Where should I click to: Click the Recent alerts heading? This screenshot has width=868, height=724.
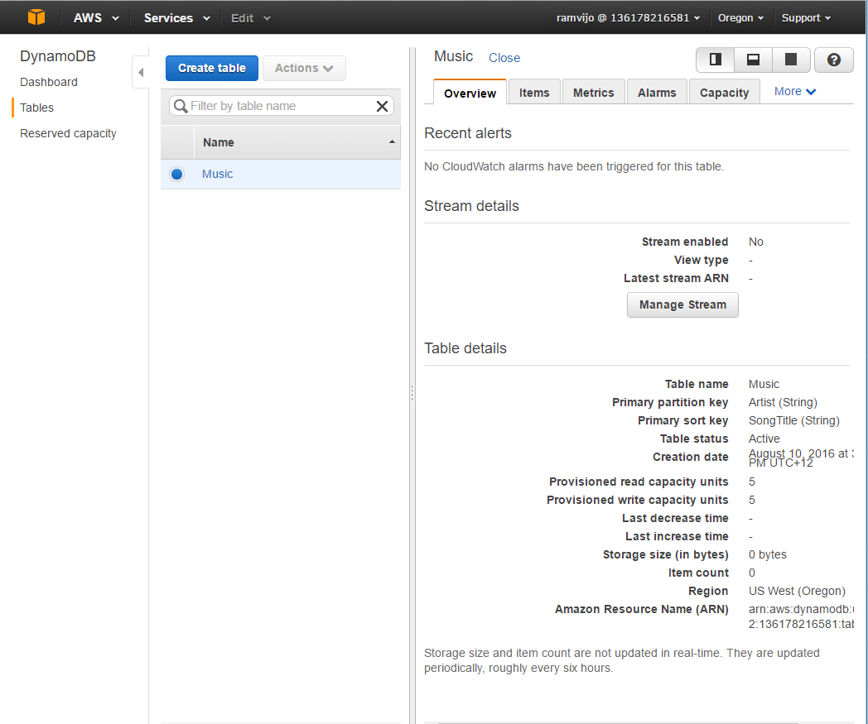(468, 133)
